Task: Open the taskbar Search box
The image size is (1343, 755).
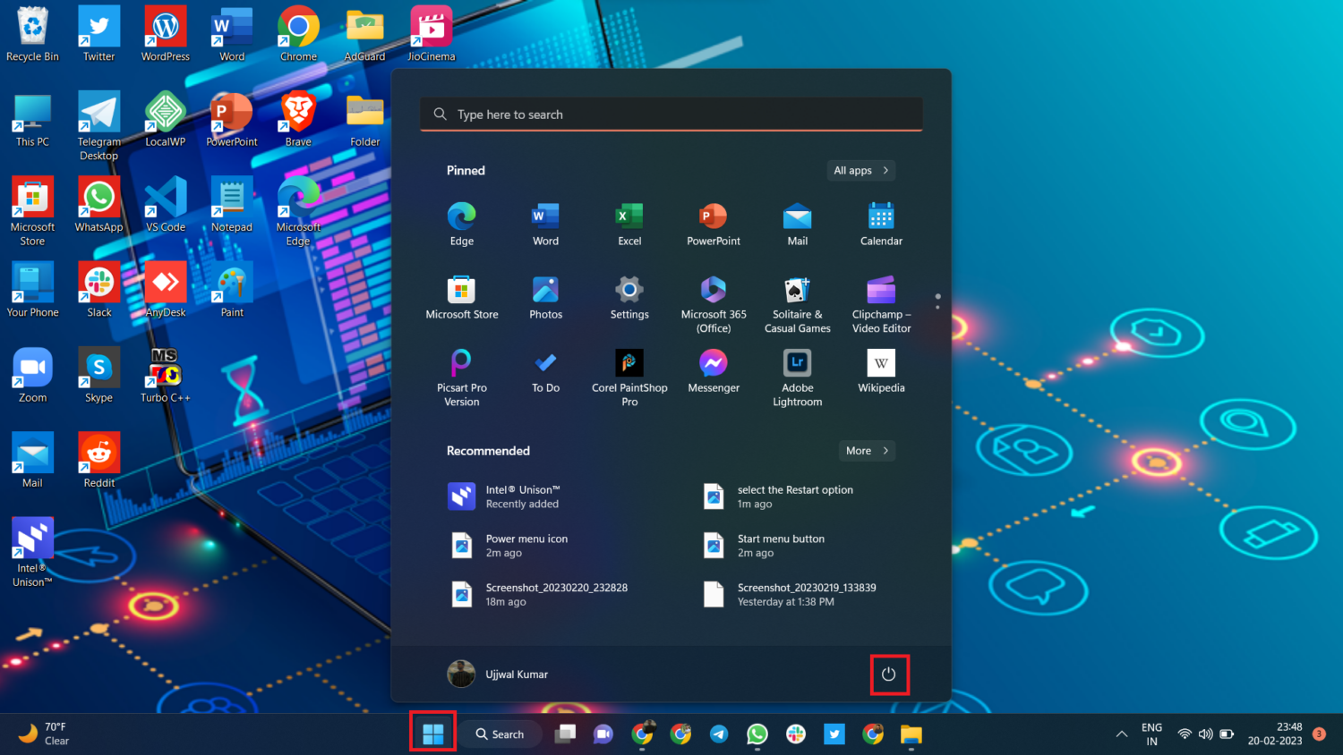Action: tap(502, 734)
